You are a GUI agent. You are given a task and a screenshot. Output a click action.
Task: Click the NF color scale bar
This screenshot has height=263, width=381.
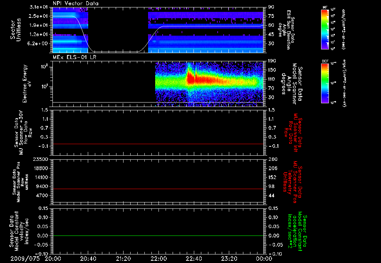pyautogui.click(x=325, y=29)
